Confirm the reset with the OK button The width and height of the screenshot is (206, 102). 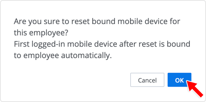[x=179, y=80]
